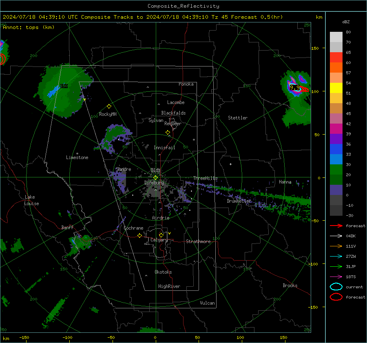Click the red 60-65 dBZ color swatch

click(336, 58)
